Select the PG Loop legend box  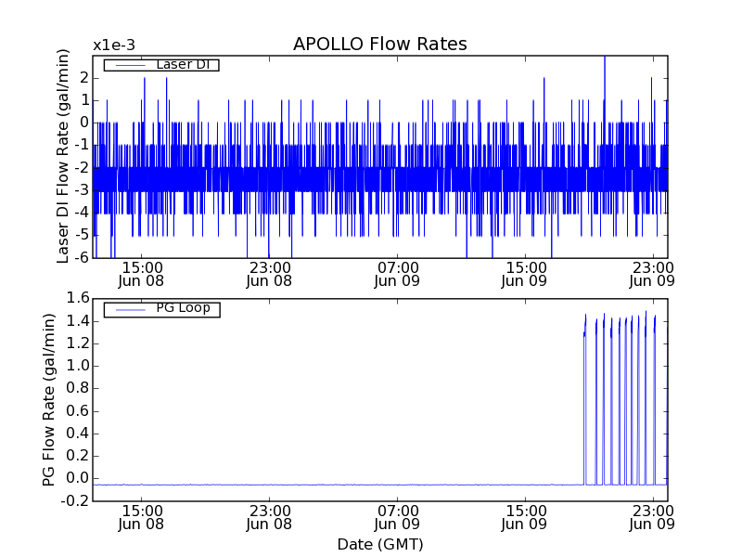[161, 309]
